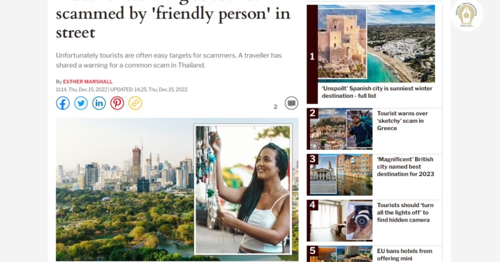Share article via LinkedIn icon

99,103
